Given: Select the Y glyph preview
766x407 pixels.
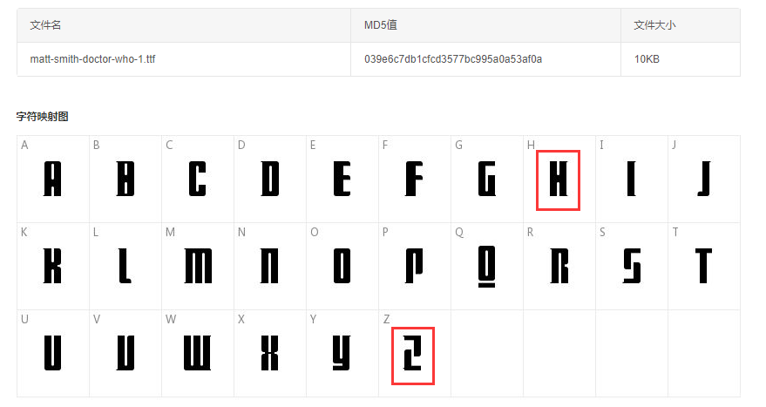Looking at the screenshot, I should click(x=342, y=353).
